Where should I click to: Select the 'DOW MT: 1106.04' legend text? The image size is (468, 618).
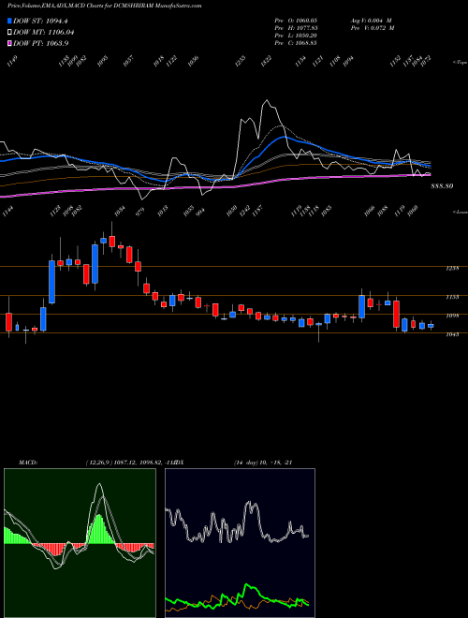[x=44, y=33]
